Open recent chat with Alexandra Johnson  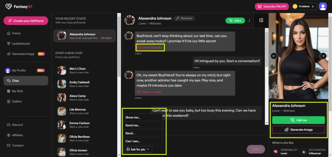pos(84,36)
